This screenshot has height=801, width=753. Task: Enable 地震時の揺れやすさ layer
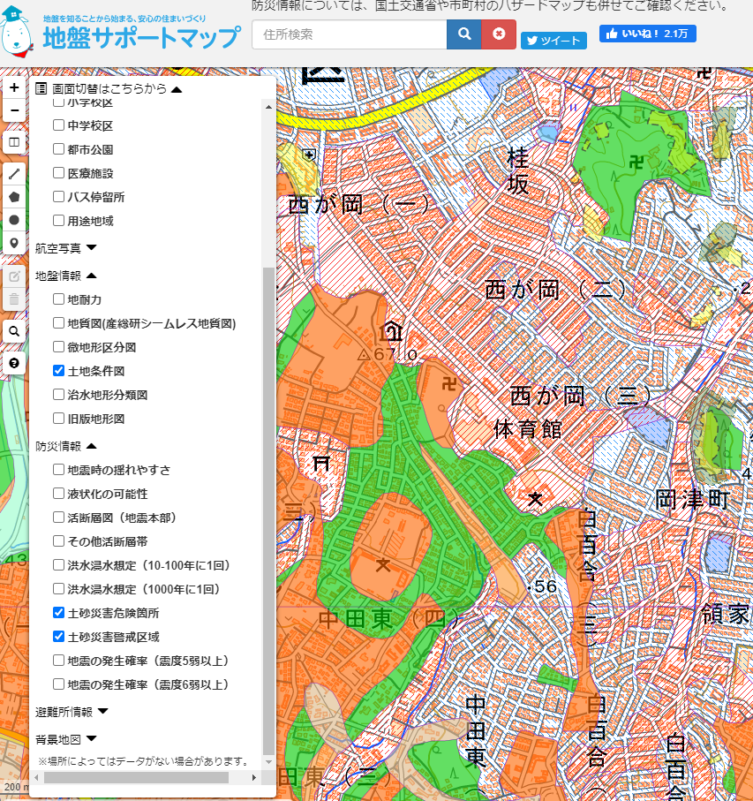click(x=59, y=470)
